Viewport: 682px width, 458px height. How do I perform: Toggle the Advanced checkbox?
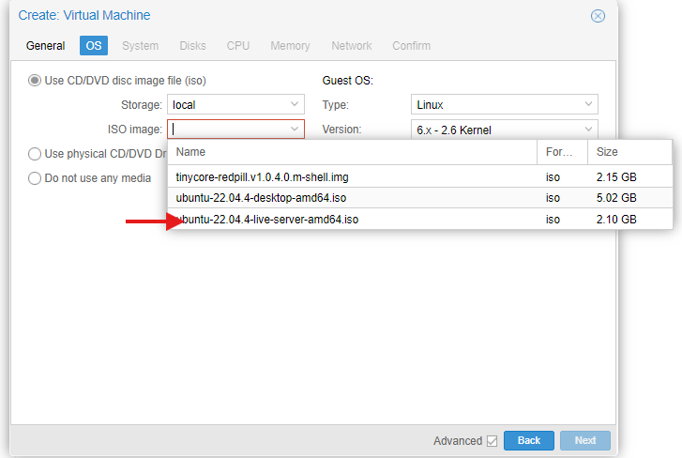pos(492,441)
